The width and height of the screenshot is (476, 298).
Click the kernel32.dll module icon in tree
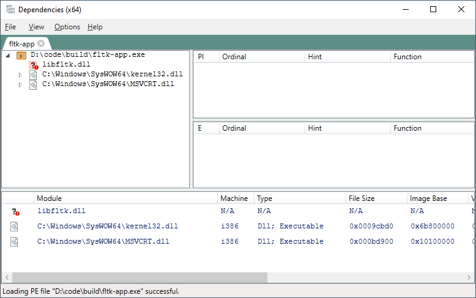pyautogui.click(x=34, y=74)
